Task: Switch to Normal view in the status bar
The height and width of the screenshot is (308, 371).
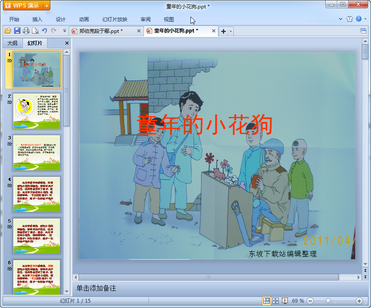Action: pos(266,301)
